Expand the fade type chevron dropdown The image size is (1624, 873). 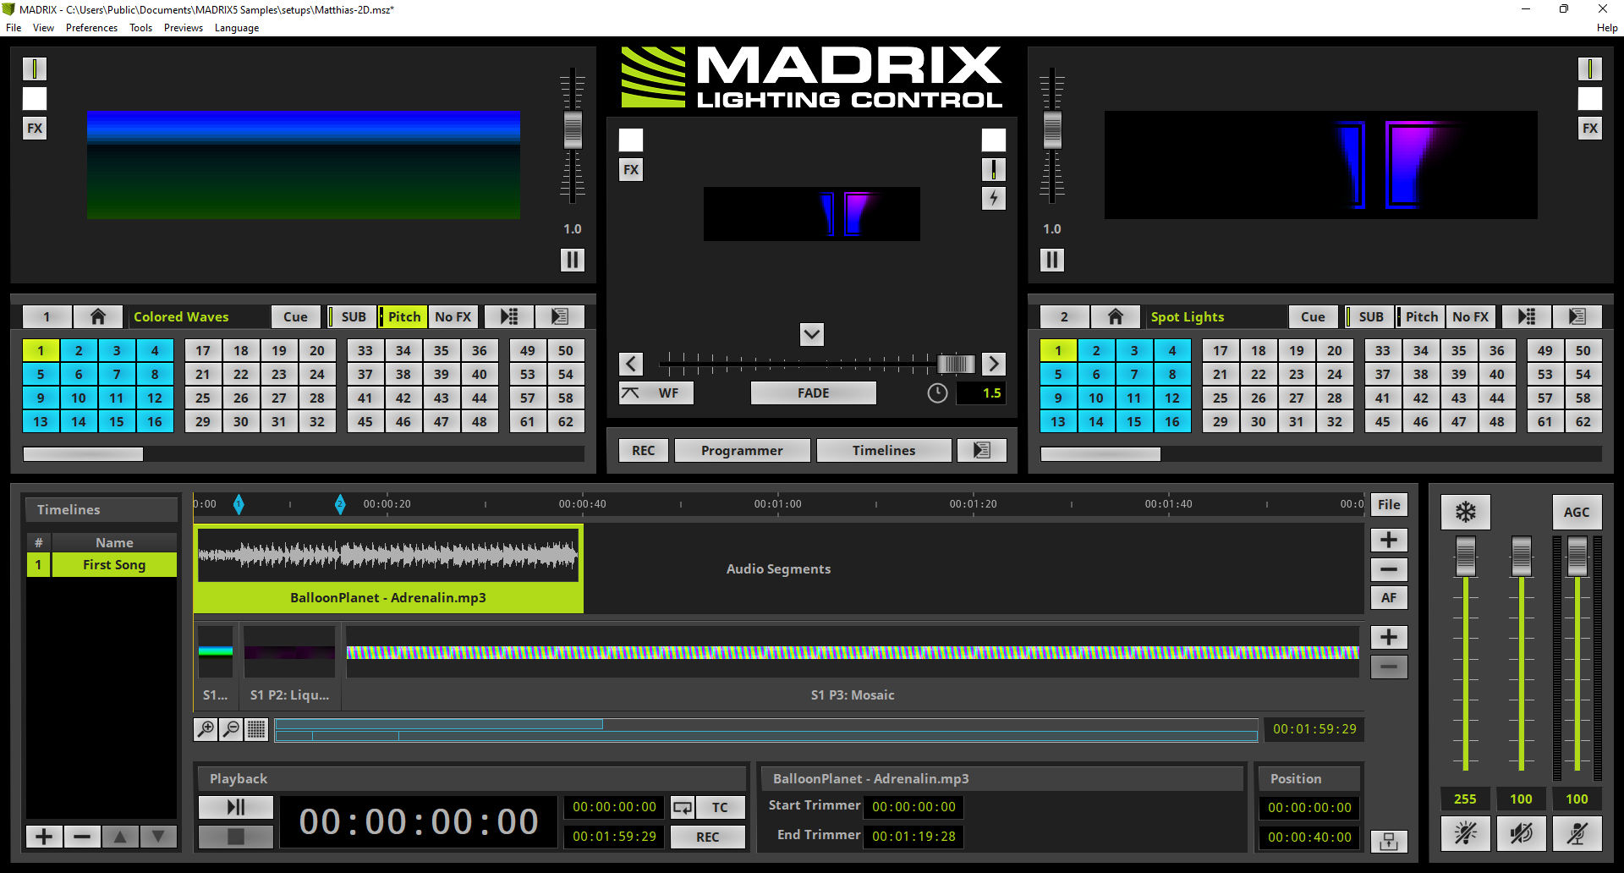pyautogui.click(x=812, y=334)
